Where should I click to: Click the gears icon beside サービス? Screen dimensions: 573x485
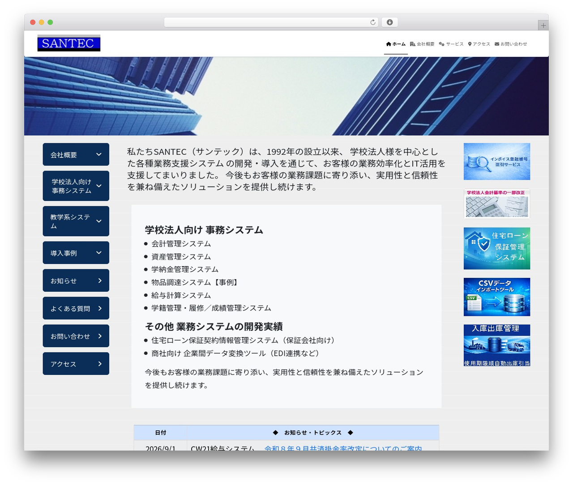pos(442,44)
